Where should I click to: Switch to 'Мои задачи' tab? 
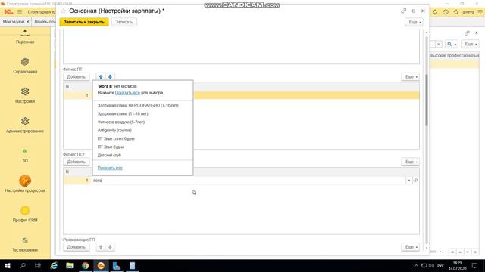[14, 22]
